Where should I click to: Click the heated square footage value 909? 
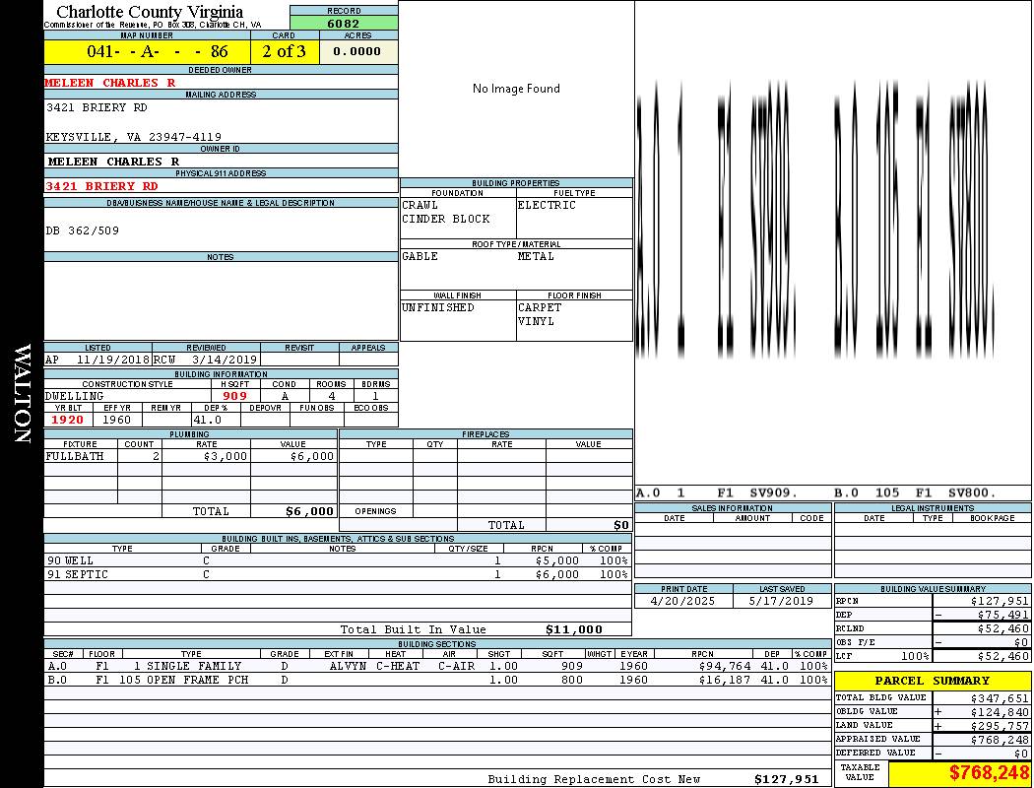[235, 396]
